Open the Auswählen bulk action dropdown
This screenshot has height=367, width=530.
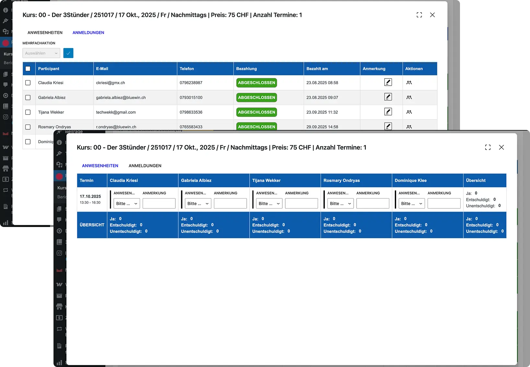tap(41, 53)
